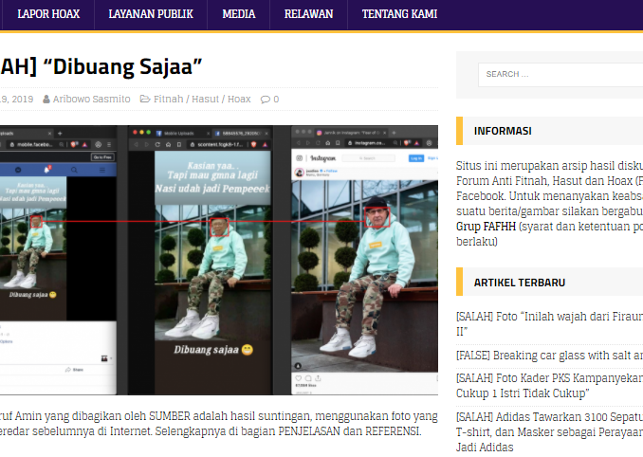Click the article date ending in 2019
This screenshot has width=643, height=457.
(16, 100)
